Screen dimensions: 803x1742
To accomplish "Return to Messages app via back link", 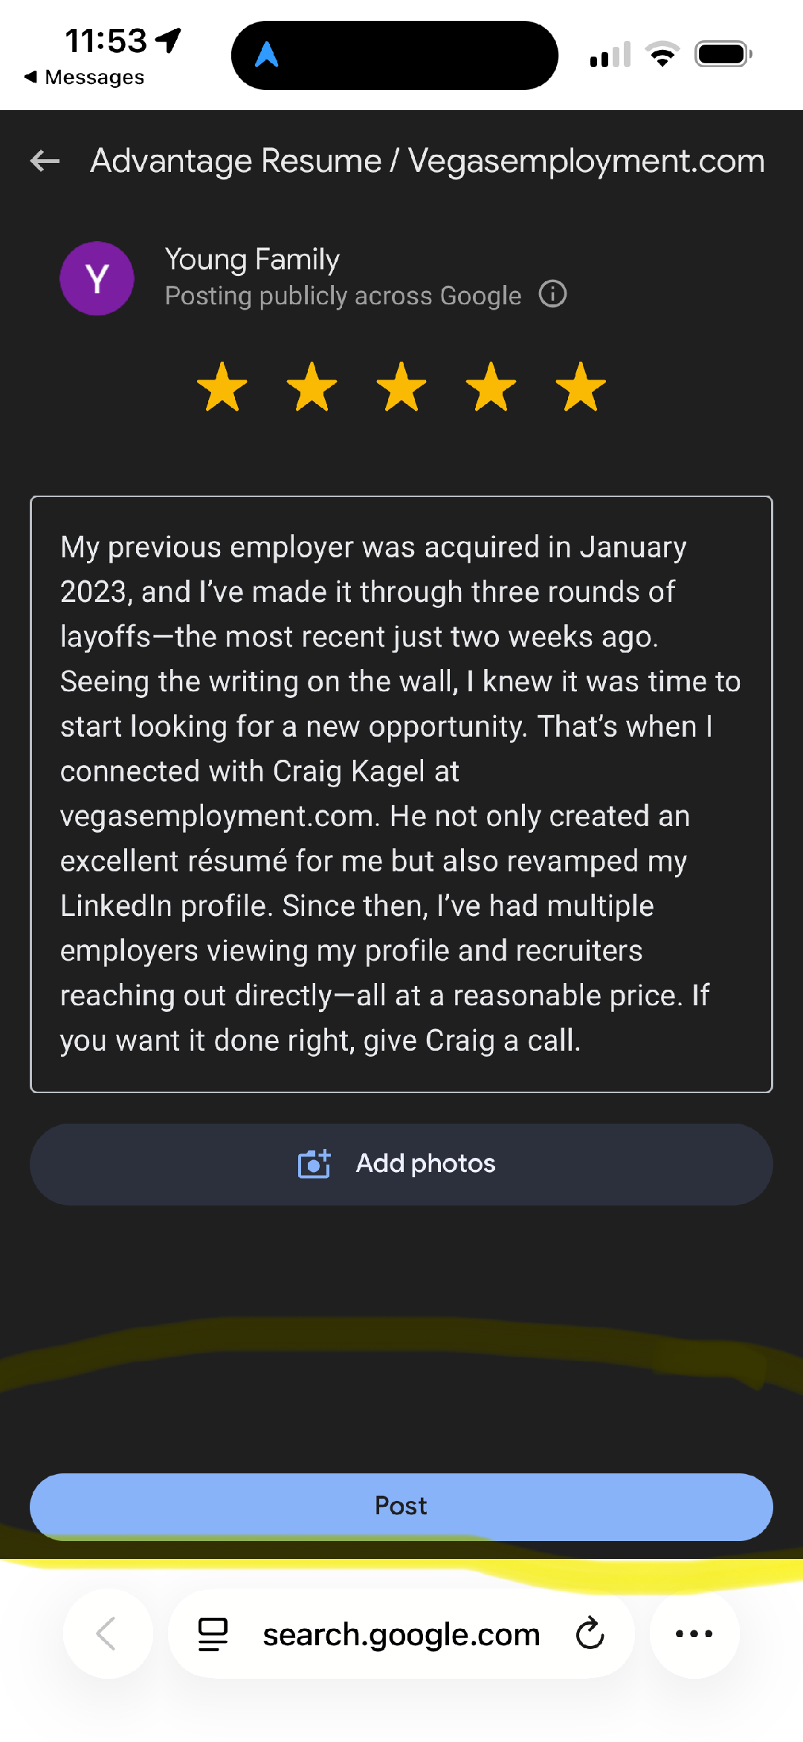I will [85, 77].
